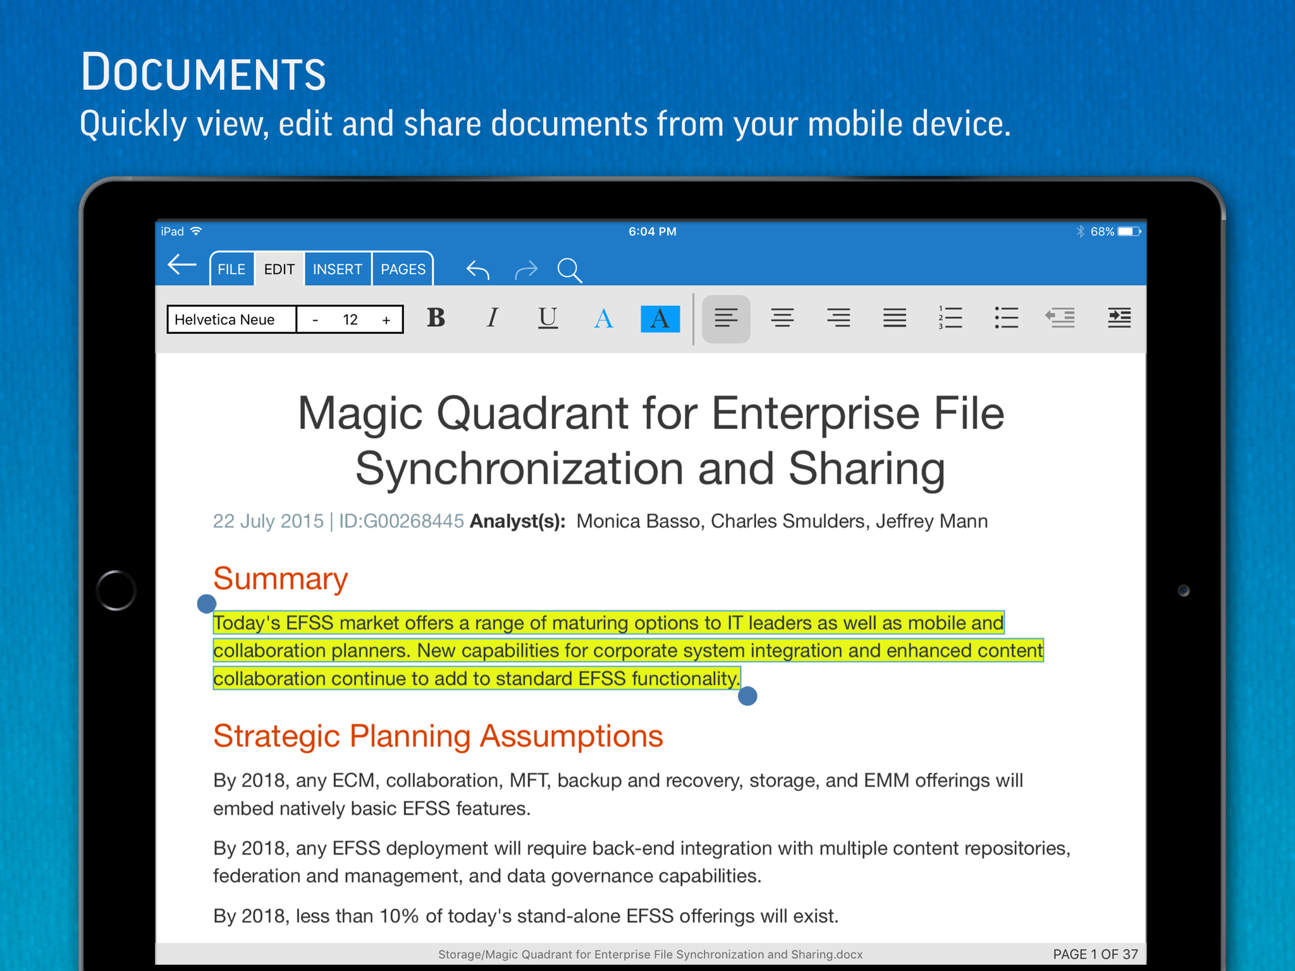Image resolution: width=1295 pixels, height=971 pixels.
Task: Toggle underline formatting
Action: 548,318
